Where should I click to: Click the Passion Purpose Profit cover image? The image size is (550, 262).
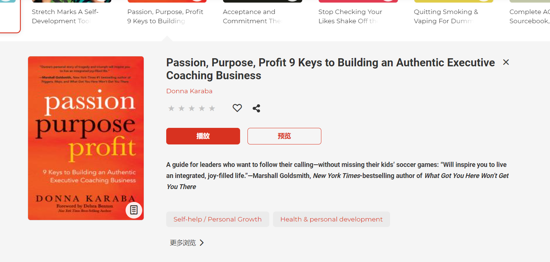[x=86, y=138]
